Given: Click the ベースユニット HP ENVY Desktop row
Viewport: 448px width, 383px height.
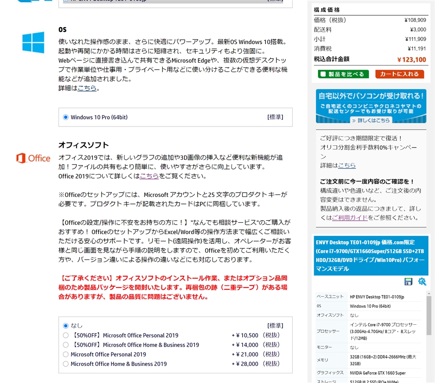Looking at the screenshot, I should [368, 297].
